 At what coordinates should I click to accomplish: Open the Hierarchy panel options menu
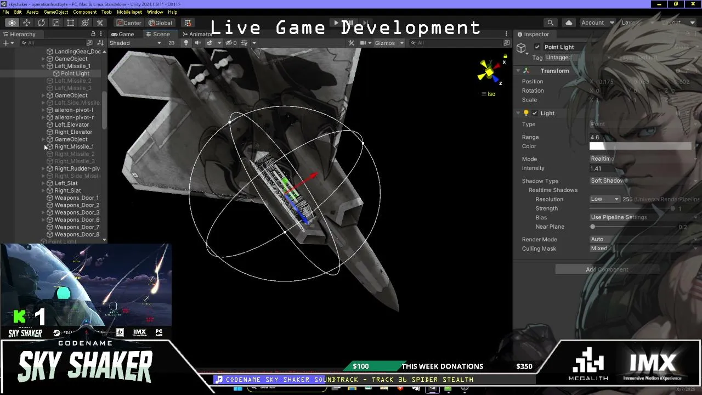pyautogui.click(x=100, y=34)
